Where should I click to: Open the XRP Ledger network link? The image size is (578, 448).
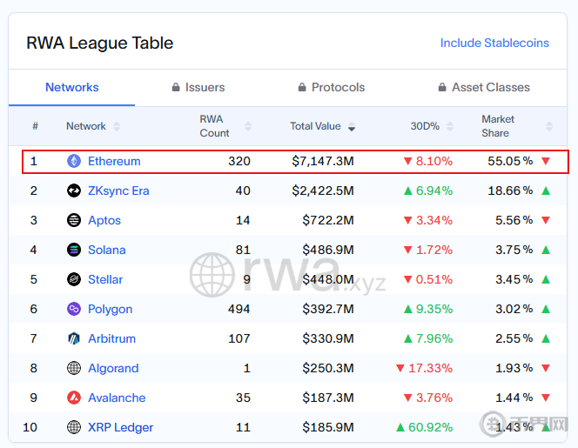click(120, 427)
